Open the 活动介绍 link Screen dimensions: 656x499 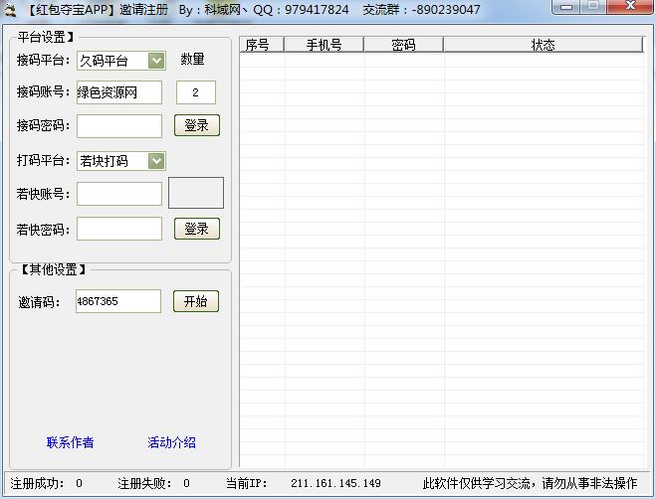(x=171, y=442)
